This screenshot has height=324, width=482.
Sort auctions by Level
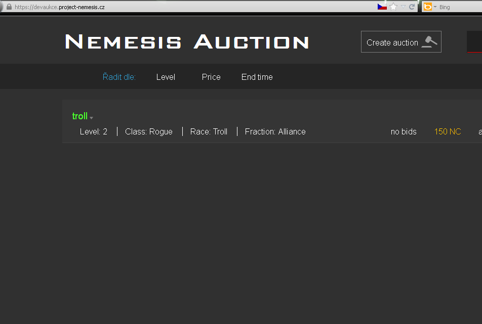(166, 77)
